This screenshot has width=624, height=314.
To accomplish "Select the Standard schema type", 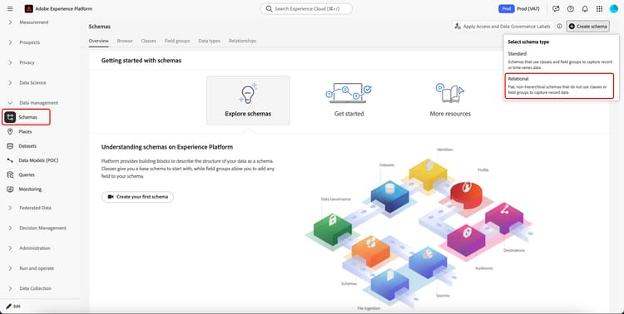I will coord(560,60).
